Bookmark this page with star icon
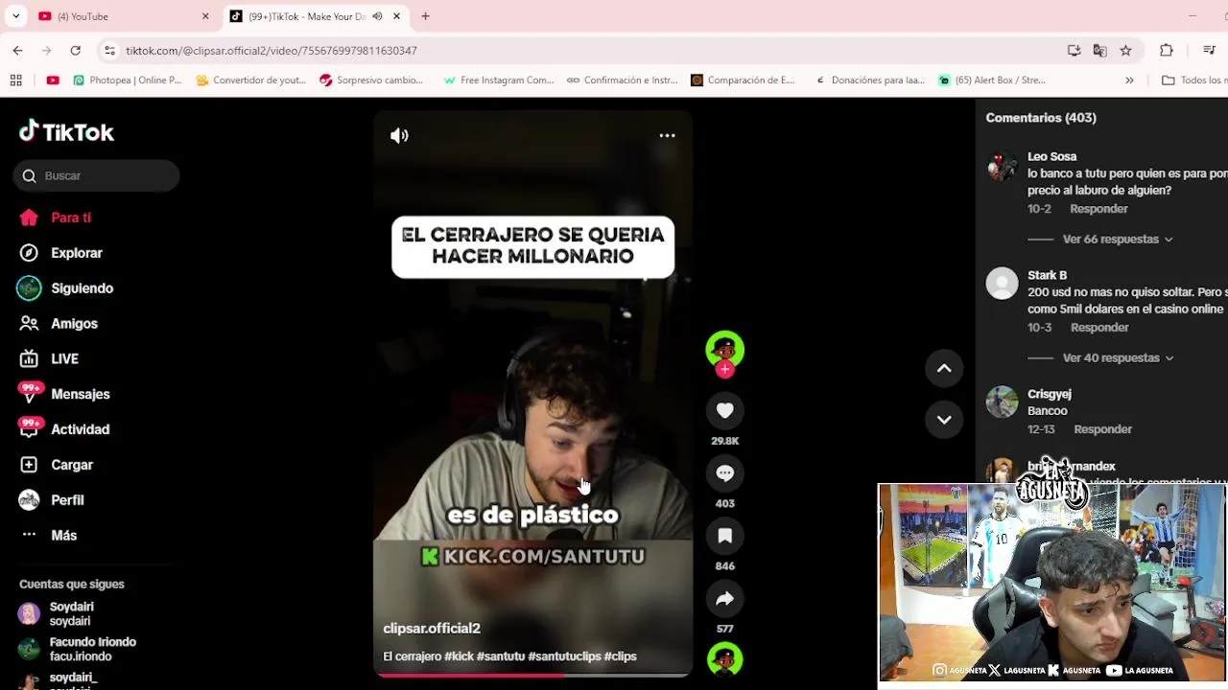The width and height of the screenshot is (1228, 690). pos(1126,50)
